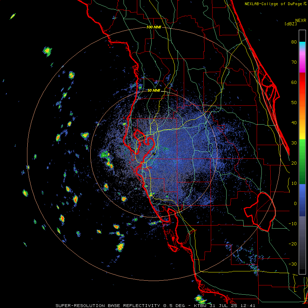Pick the cyan segment of the color bar
The height and width of the screenshot is (308, 308).
(302, 45)
